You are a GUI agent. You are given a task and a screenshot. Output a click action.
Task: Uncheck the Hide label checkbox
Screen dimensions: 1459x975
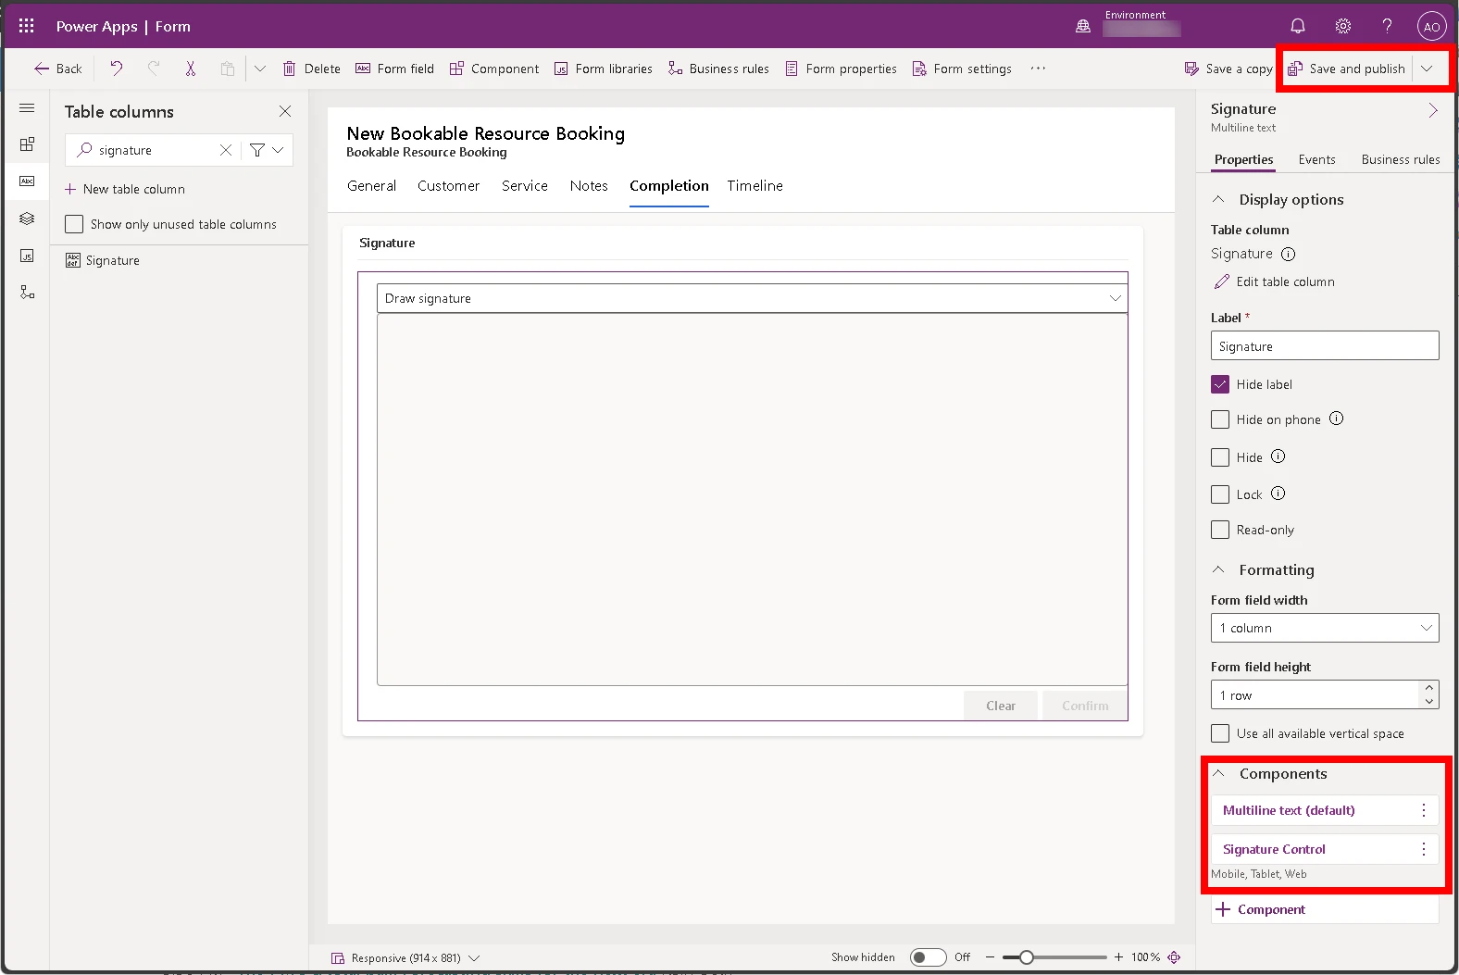pyautogui.click(x=1220, y=384)
